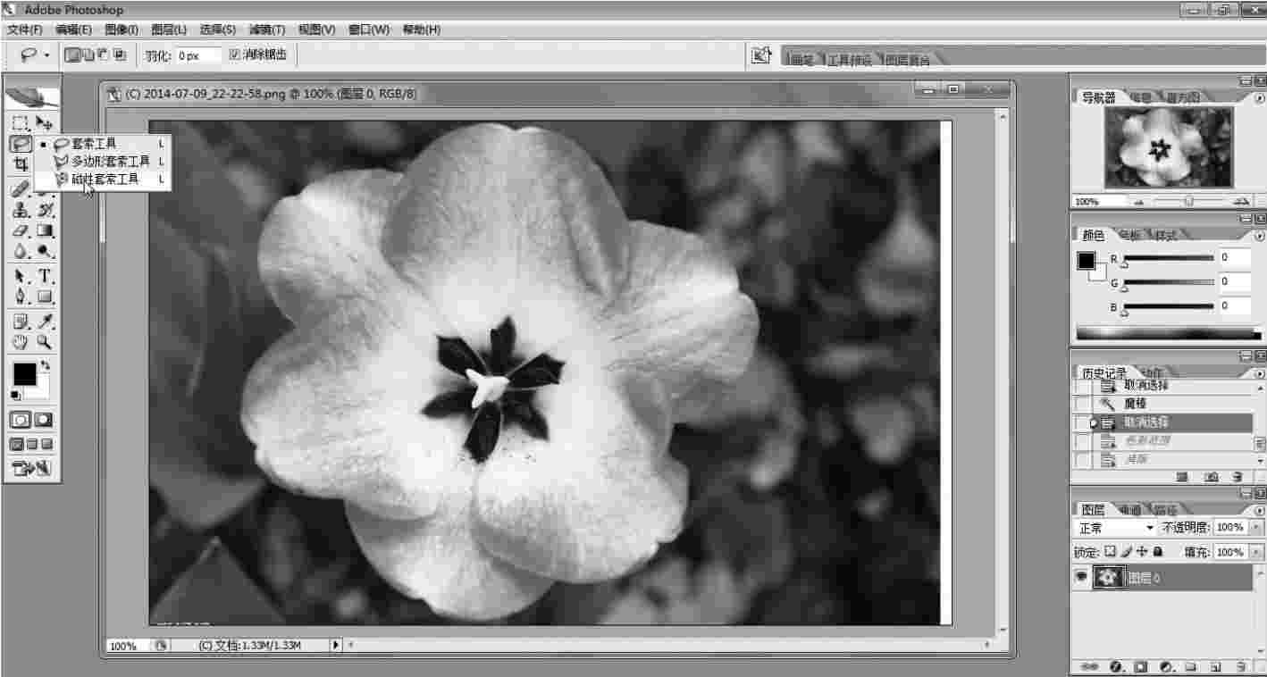Open the Color panel options menu

pos(1260,237)
